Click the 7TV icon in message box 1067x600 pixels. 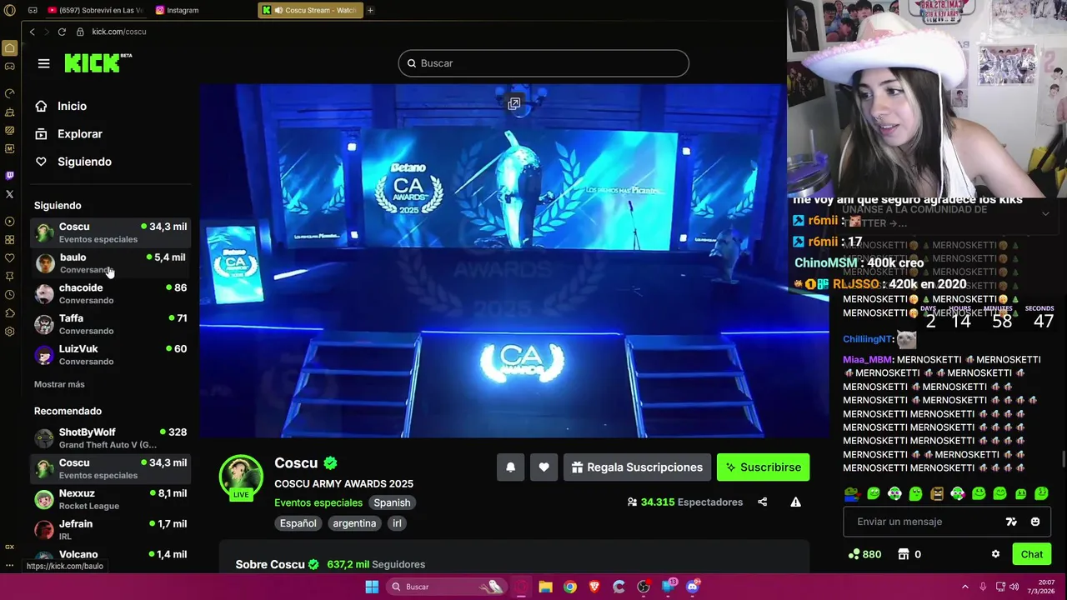click(x=1011, y=522)
